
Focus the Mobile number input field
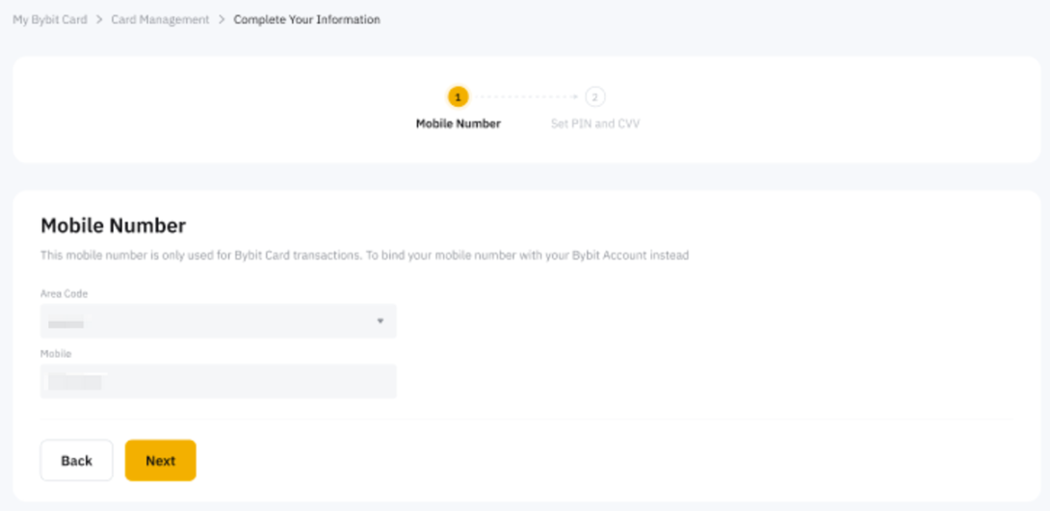click(x=218, y=382)
